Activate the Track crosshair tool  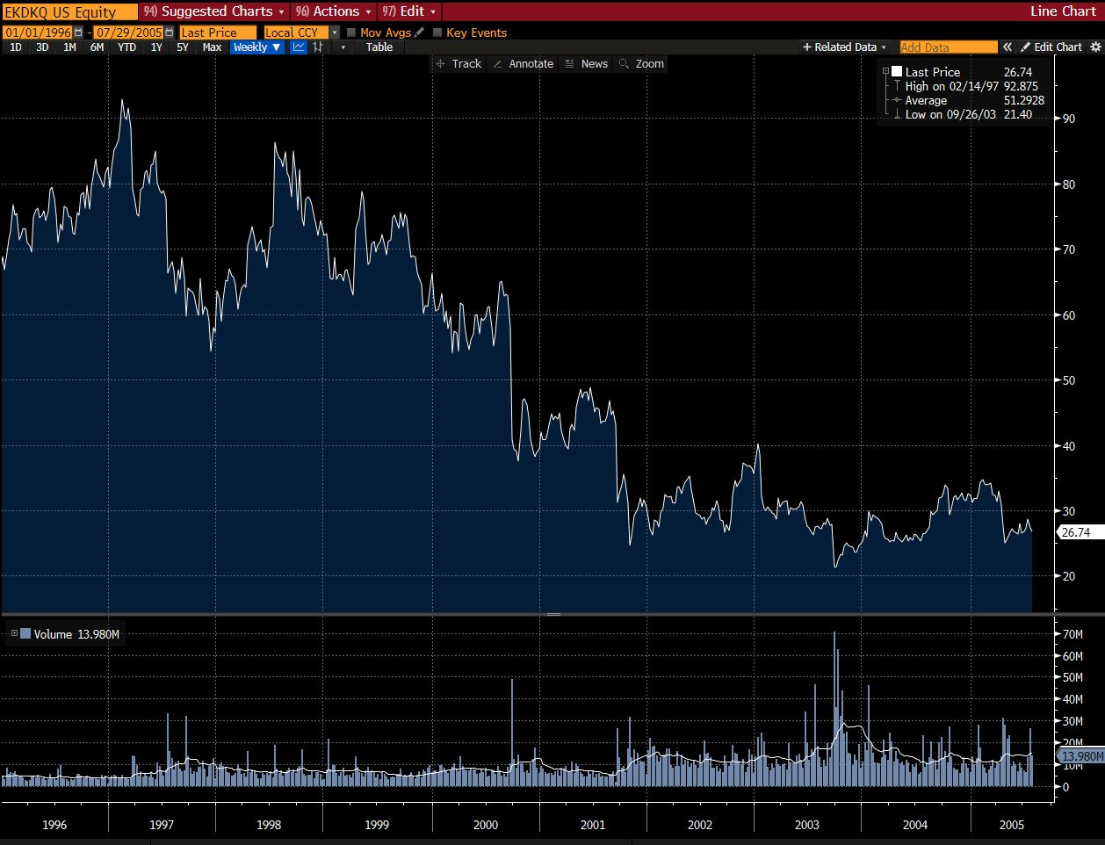pos(459,64)
